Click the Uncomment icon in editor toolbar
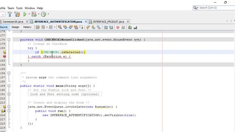The height and width of the screenshot is (132, 235). pyautogui.click(x=130, y=27)
